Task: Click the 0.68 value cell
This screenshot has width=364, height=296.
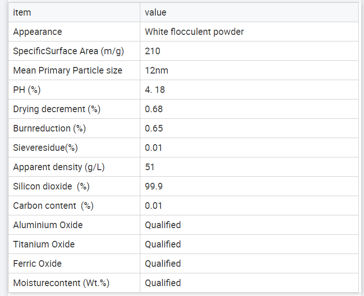Action: pos(249,109)
